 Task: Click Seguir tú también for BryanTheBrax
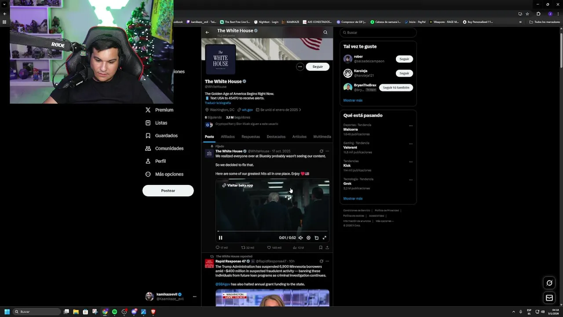pos(396,88)
